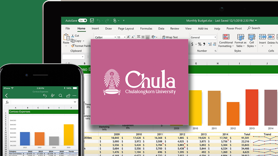
Task: Tap the iPhone share icon
Action: (x=68, y=96)
